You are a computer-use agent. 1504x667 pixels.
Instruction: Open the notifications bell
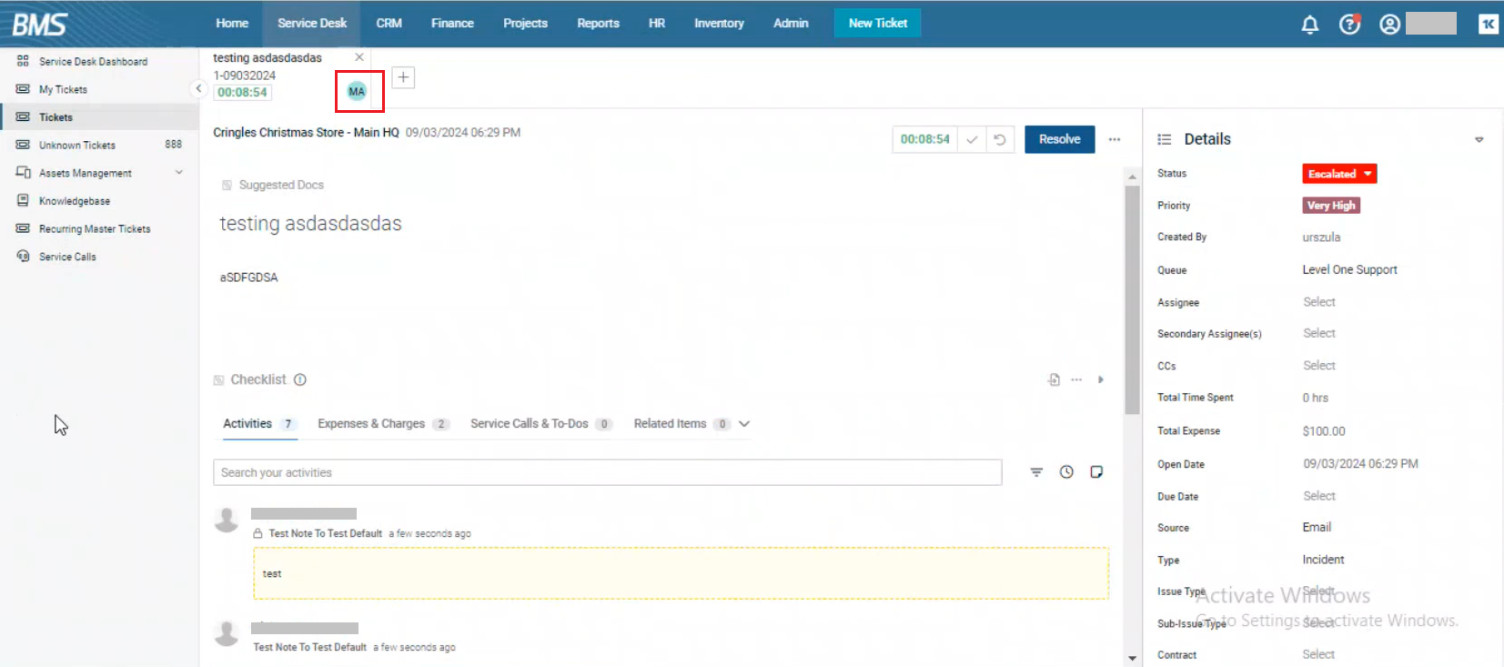[x=1309, y=25]
